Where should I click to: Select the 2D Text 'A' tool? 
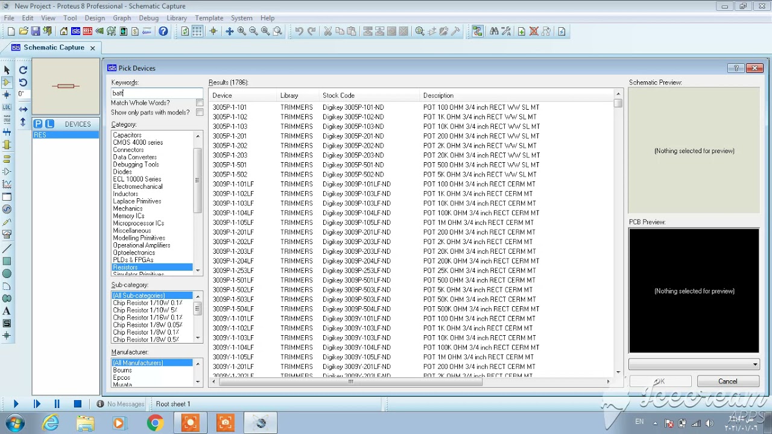tap(7, 311)
